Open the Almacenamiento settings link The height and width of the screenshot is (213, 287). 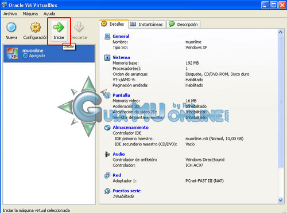click(x=131, y=128)
